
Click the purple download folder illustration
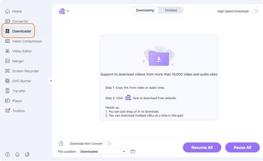pos(158,58)
